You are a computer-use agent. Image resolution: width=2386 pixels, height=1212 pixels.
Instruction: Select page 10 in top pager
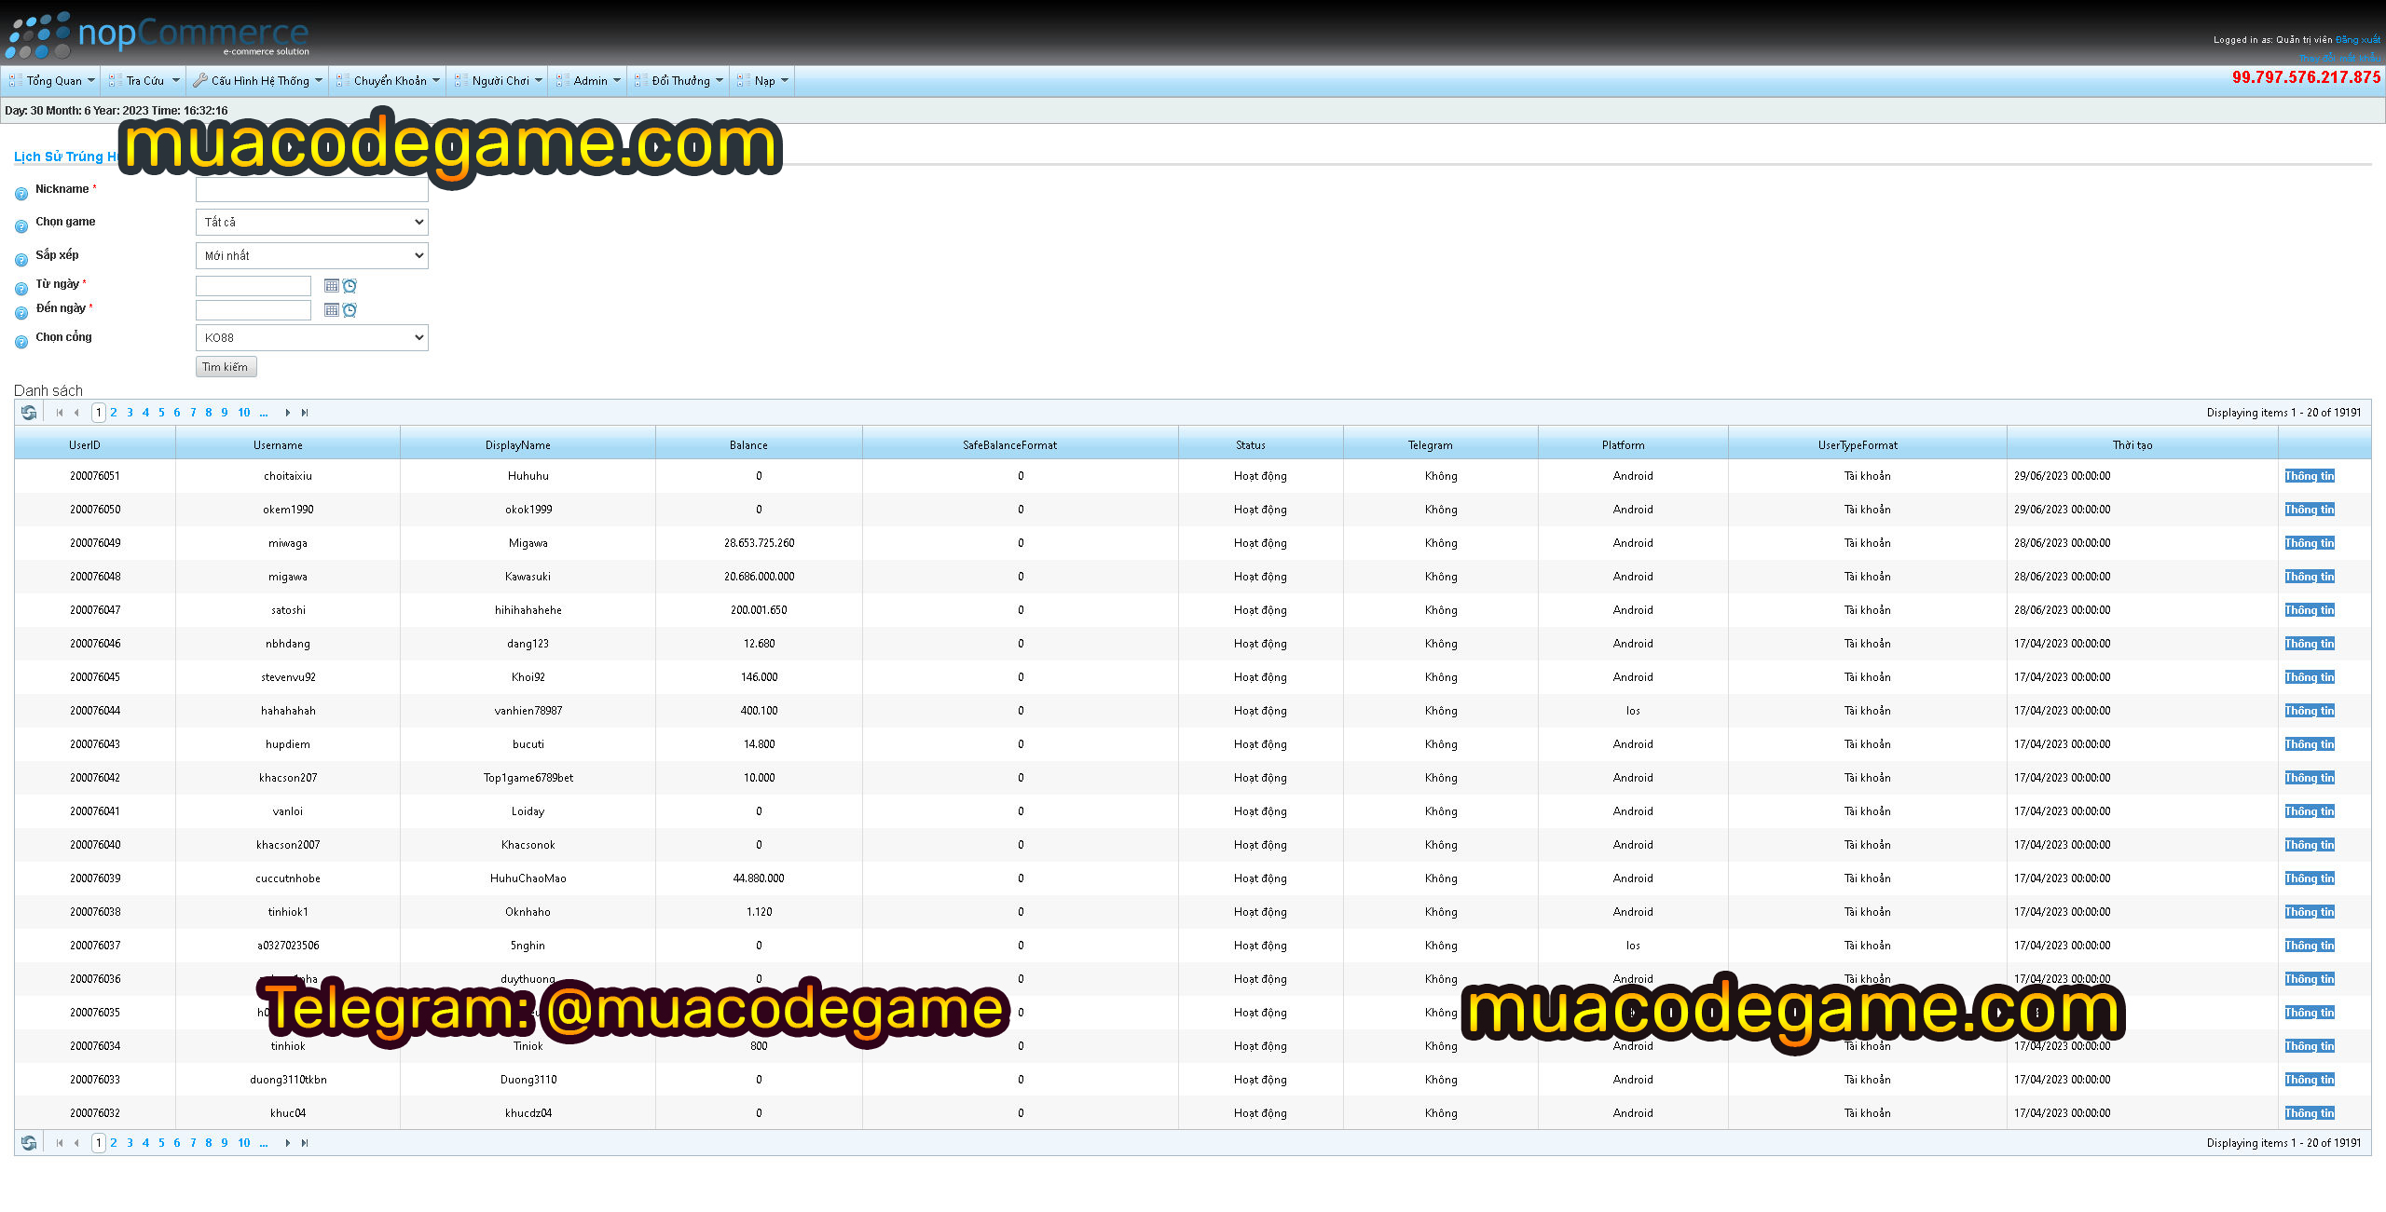pyautogui.click(x=244, y=413)
